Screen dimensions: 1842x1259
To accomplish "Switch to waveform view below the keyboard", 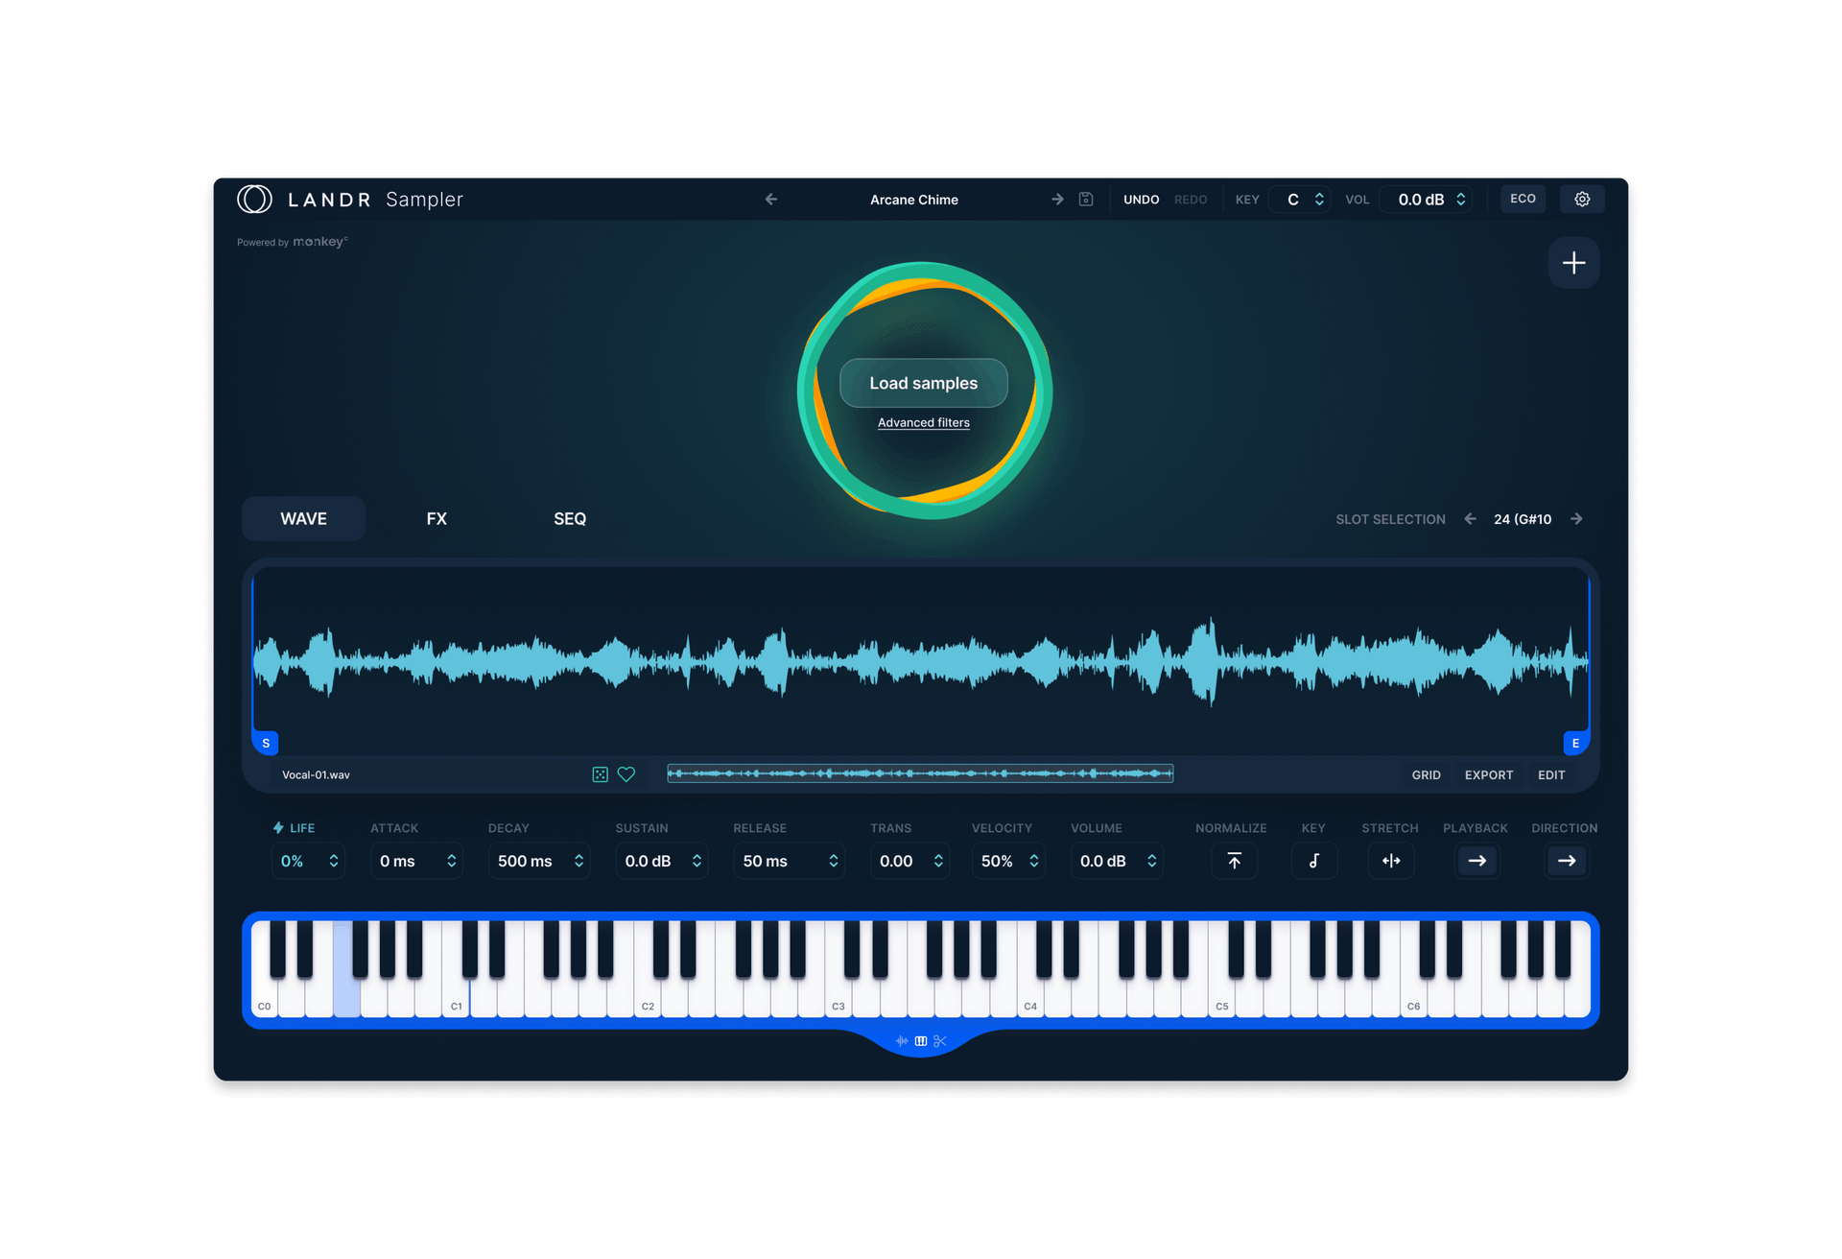I will pos(902,1041).
